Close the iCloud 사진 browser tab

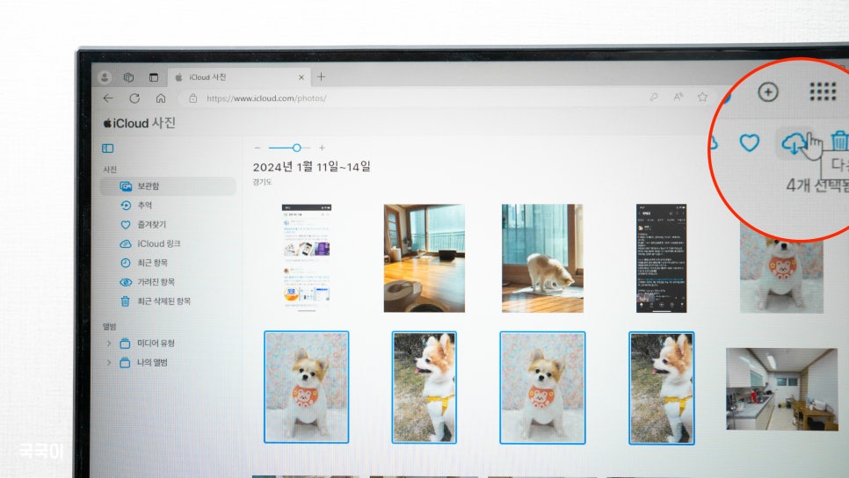click(x=301, y=77)
